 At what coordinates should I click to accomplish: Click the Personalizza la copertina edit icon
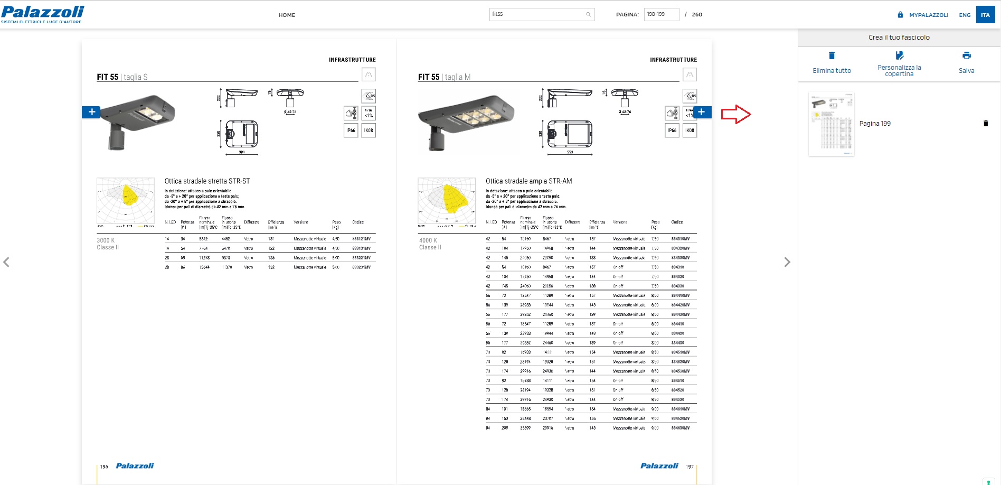click(899, 55)
